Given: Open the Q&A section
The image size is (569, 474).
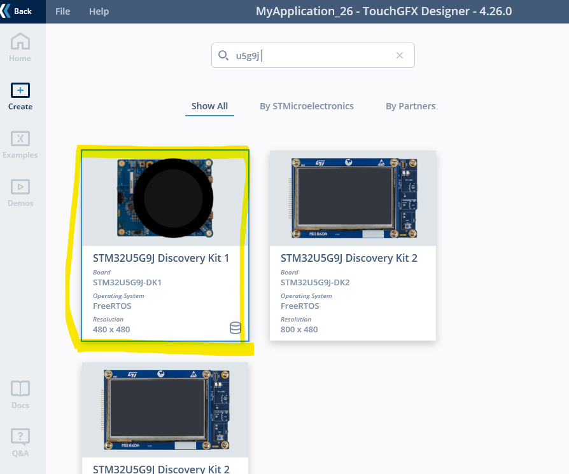Looking at the screenshot, I should click(20, 441).
